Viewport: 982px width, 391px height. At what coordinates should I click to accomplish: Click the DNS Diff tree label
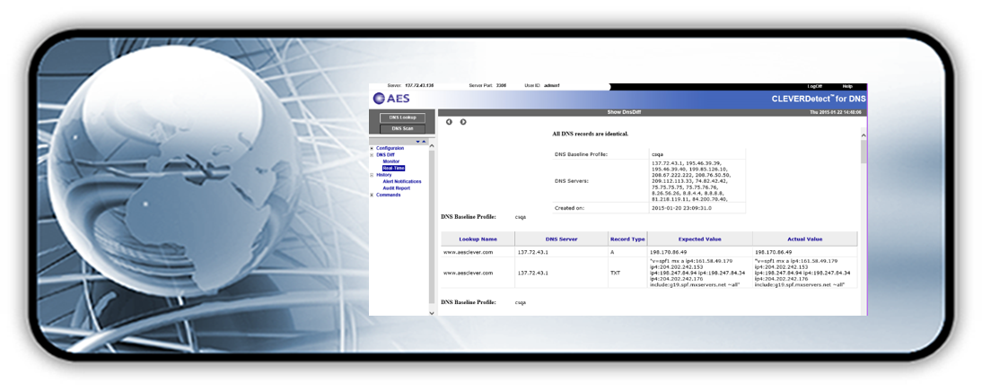coord(385,154)
